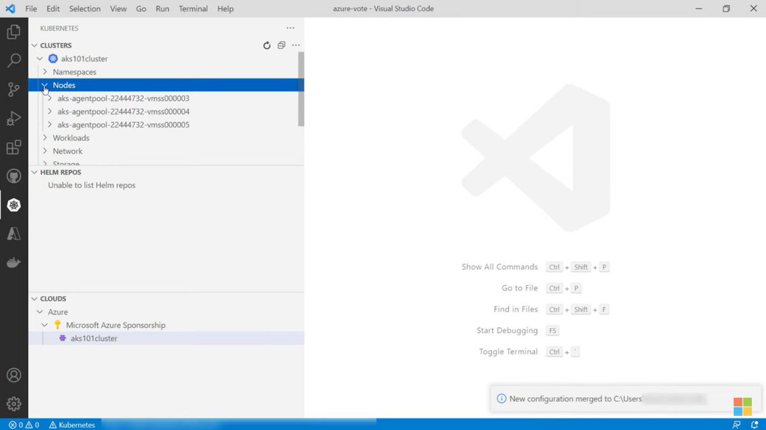Open the Azure view icon
Image resolution: width=766 pixels, height=430 pixels.
(x=13, y=234)
